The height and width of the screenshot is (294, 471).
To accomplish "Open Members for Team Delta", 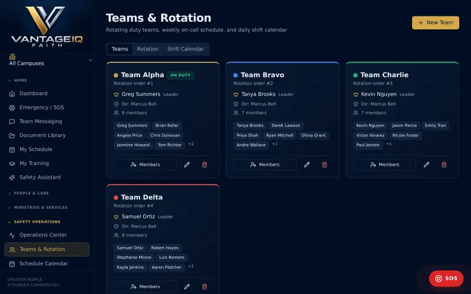I will point(145,287).
